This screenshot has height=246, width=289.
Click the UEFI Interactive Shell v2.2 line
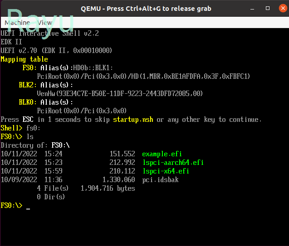point(50,34)
